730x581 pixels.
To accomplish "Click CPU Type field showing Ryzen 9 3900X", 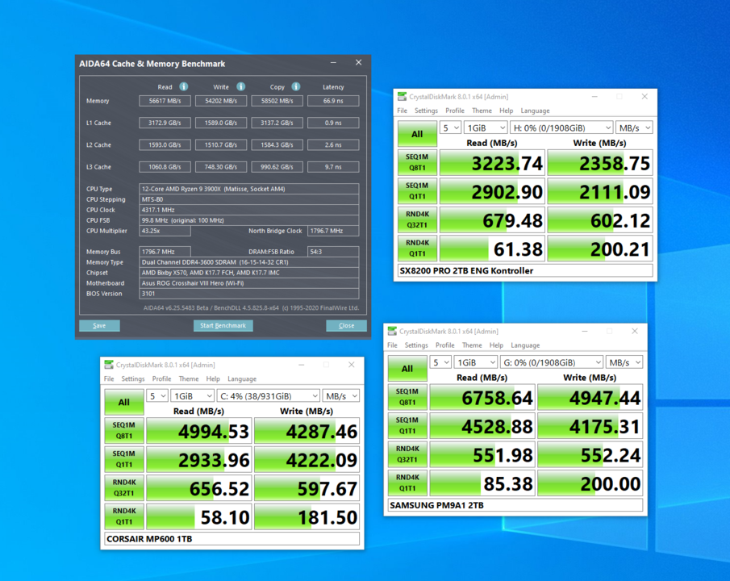I will [249, 189].
